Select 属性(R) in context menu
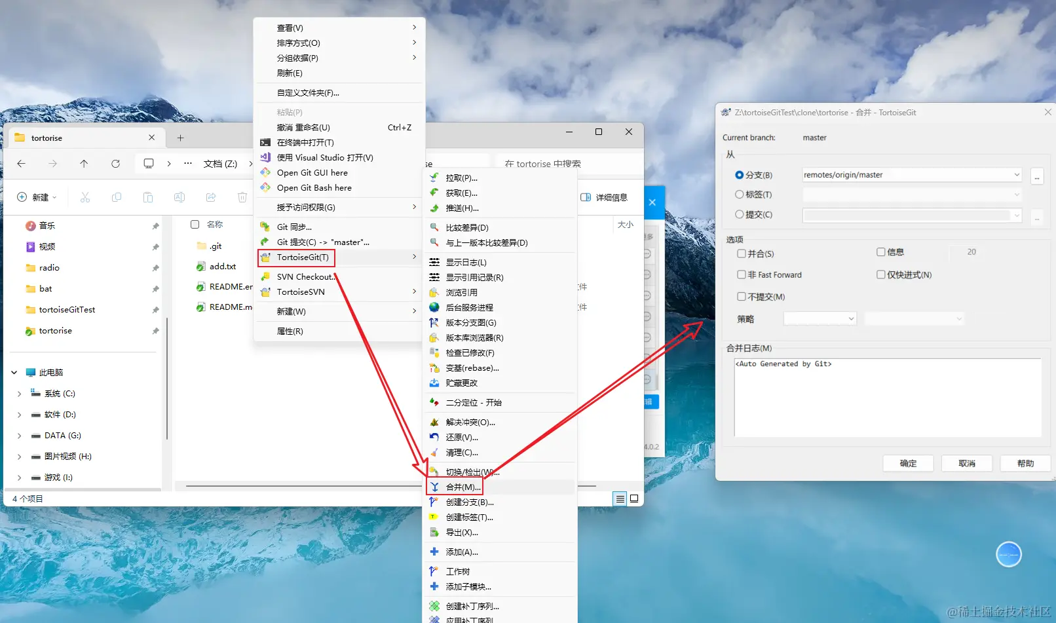 click(339, 331)
